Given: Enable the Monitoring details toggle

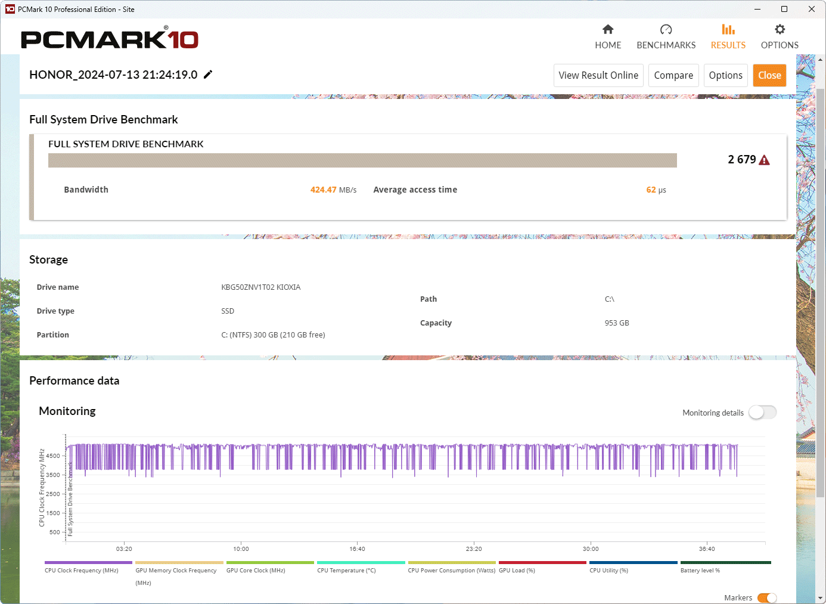Looking at the screenshot, I should [x=763, y=413].
